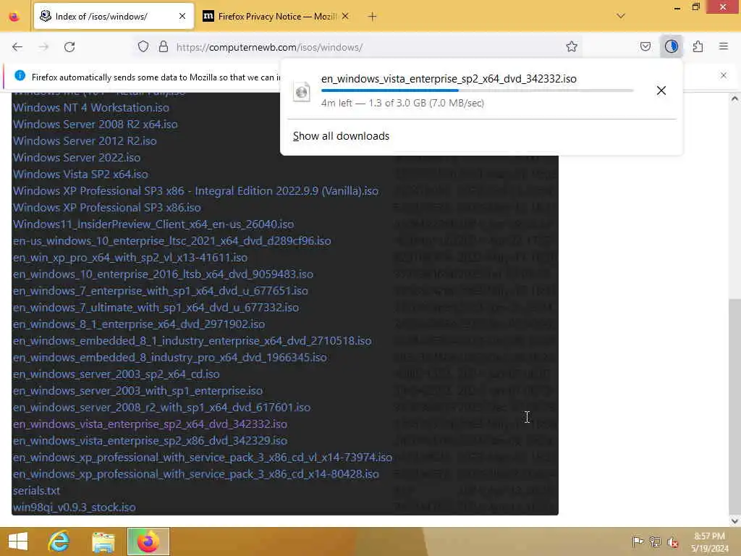Open Windows Server 2008 R2 x64.iso link
Image resolution: width=741 pixels, height=556 pixels.
(x=95, y=125)
